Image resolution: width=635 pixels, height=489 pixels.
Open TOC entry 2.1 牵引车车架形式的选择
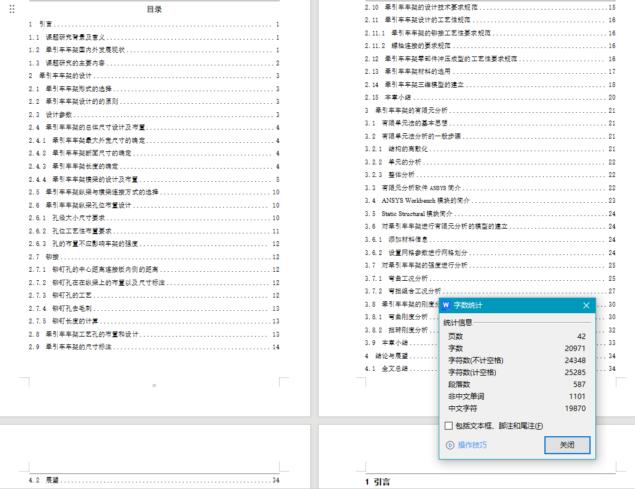pyautogui.click(x=154, y=89)
